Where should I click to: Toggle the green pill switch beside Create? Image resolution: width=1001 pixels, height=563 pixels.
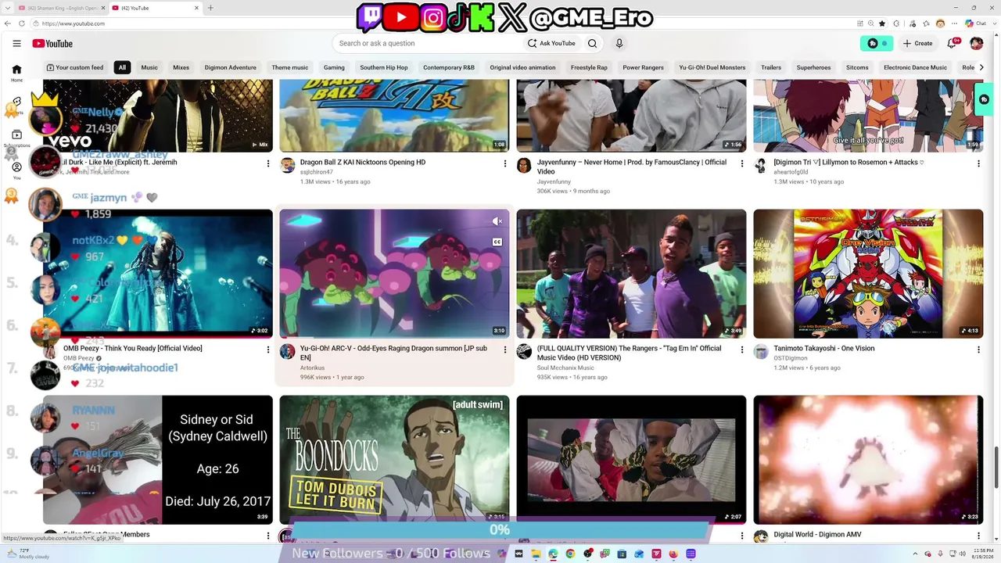(x=876, y=44)
